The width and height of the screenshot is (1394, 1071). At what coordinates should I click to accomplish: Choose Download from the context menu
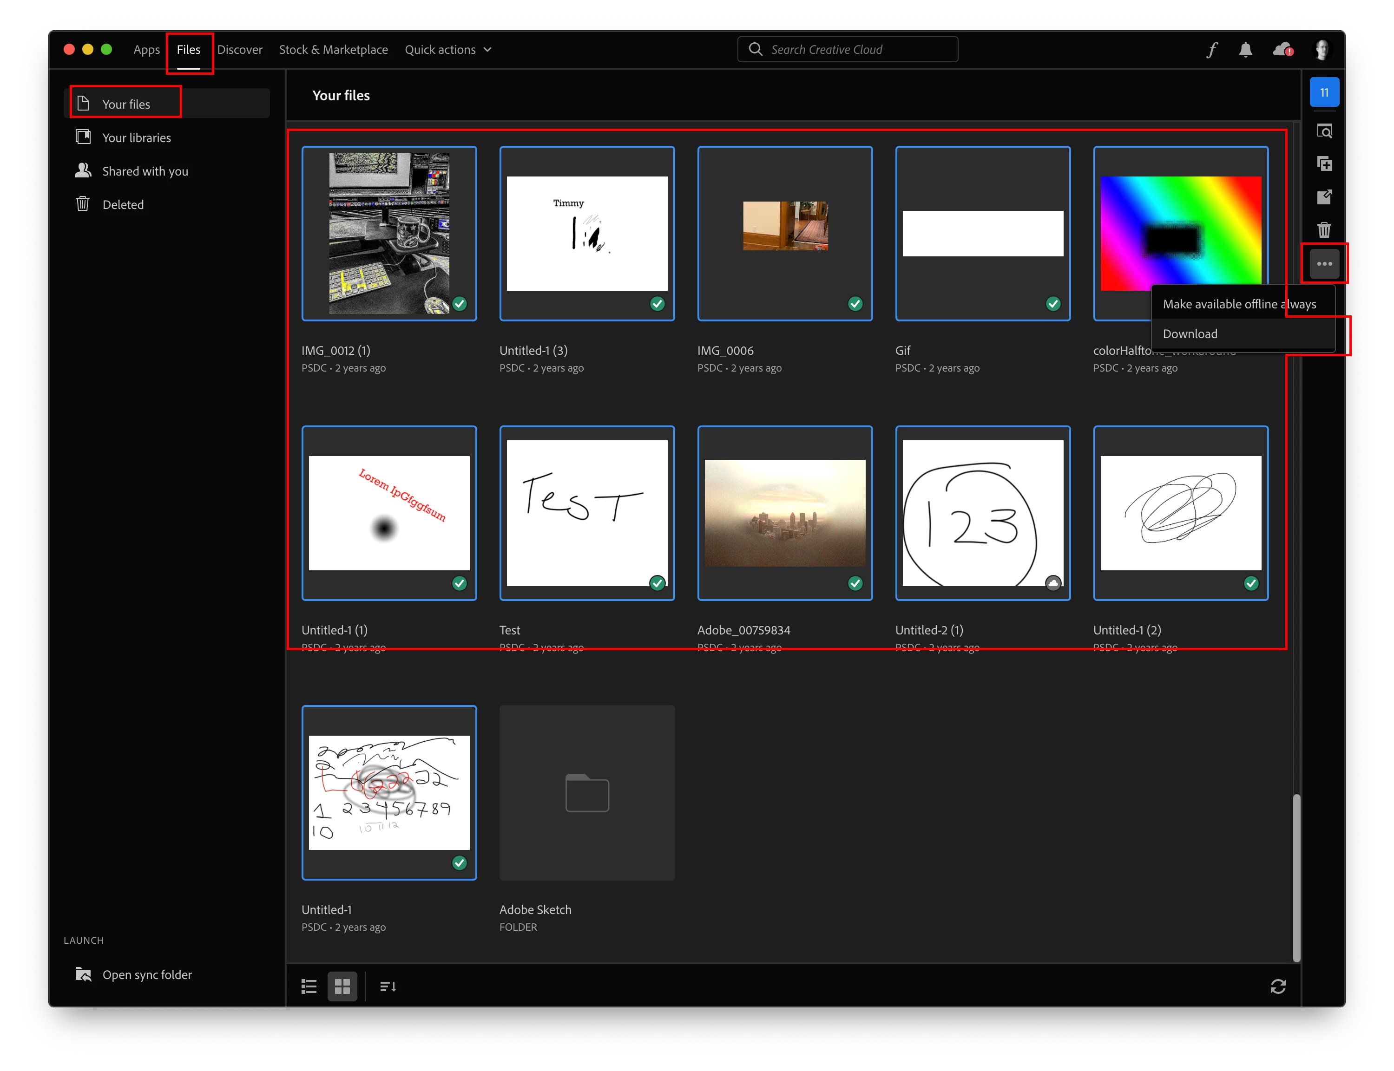pyautogui.click(x=1190, y=334)
